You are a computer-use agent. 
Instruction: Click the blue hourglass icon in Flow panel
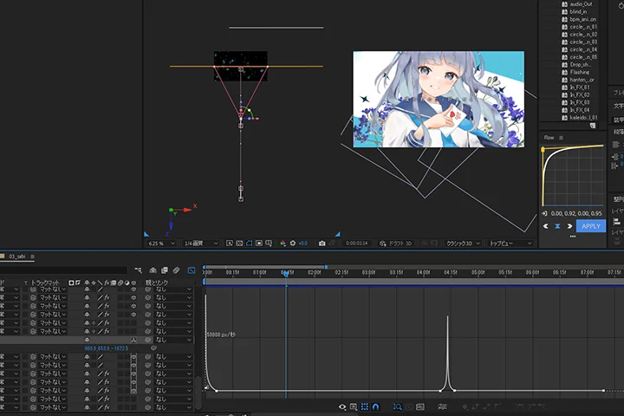(557, 226)
